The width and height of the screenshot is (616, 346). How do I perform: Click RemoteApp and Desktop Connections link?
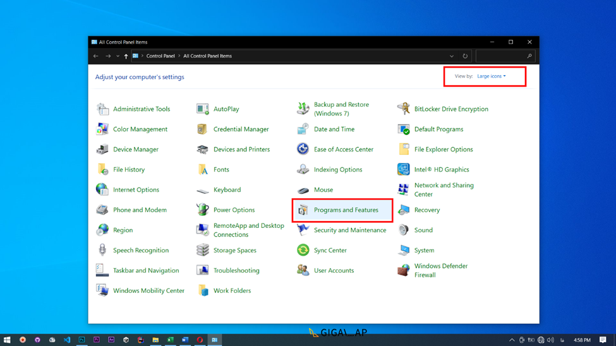tap(249, 230)
